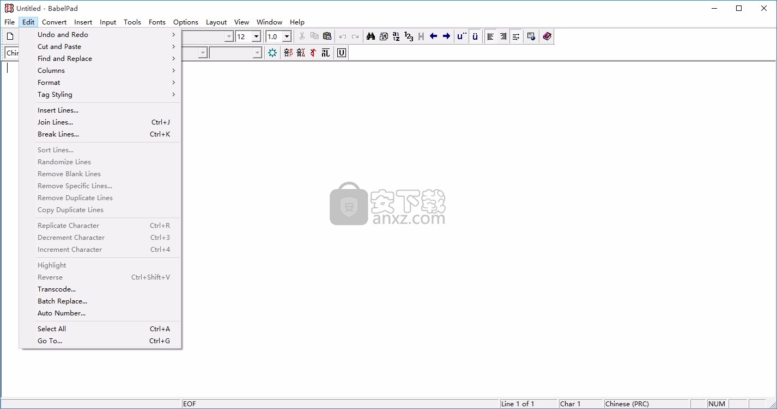Click the Cut scissors icon
This screenshot has height=409, width=777.
302,36
